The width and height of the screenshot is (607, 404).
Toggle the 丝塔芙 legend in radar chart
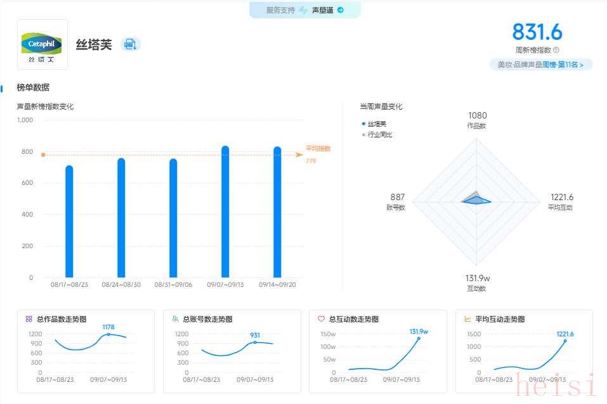(374, 124)
